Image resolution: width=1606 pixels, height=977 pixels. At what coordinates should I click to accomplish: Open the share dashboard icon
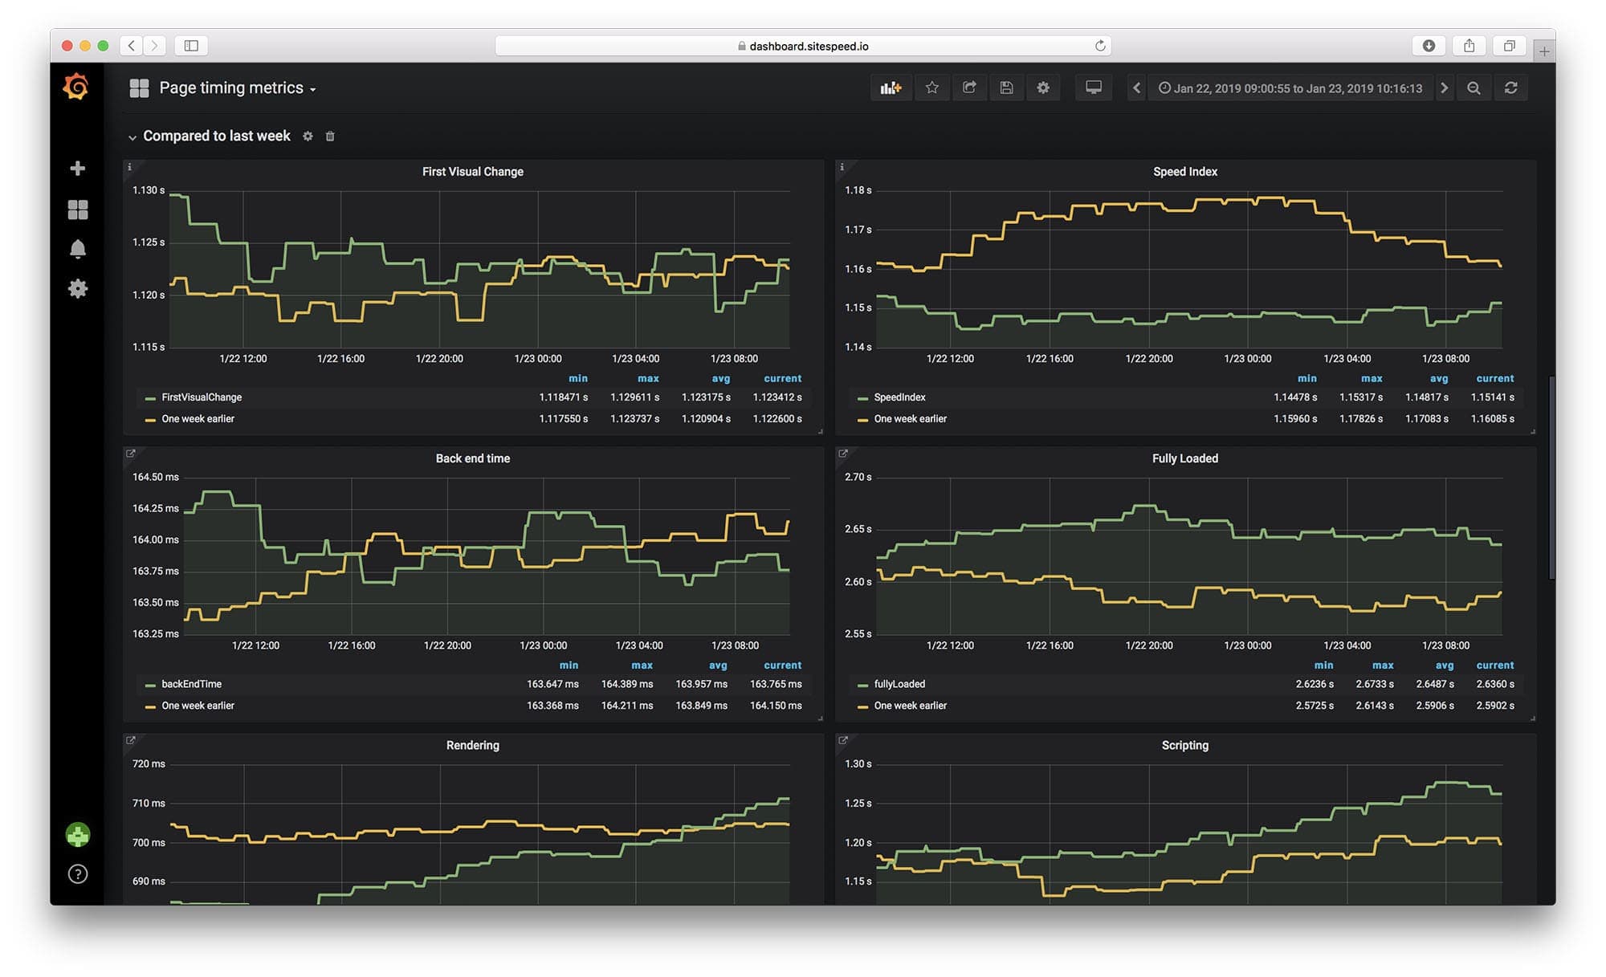(969, 88)
